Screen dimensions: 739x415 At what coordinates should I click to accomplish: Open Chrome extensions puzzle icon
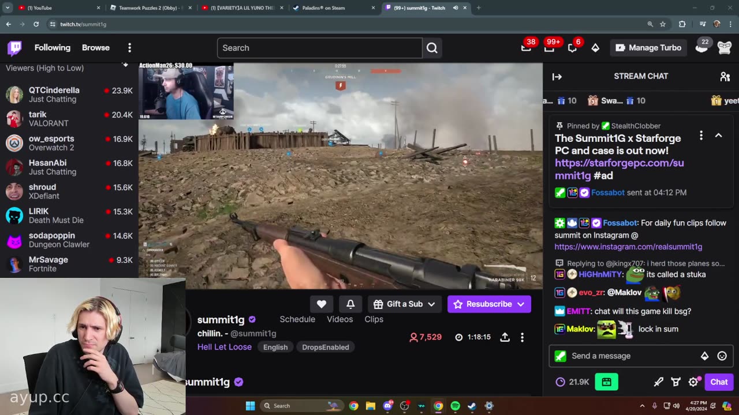[x=682, y=24]
